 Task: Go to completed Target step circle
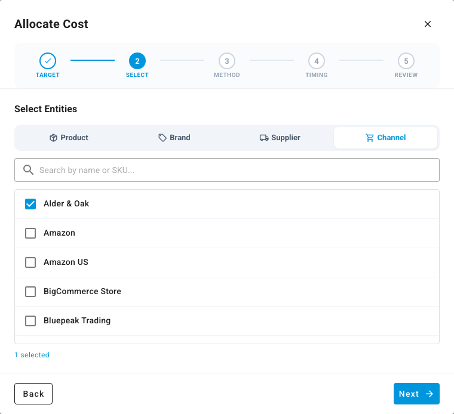click(47, 61)
